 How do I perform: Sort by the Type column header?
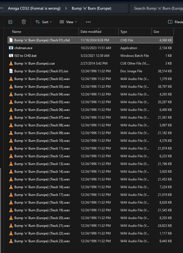click(124, 32)
